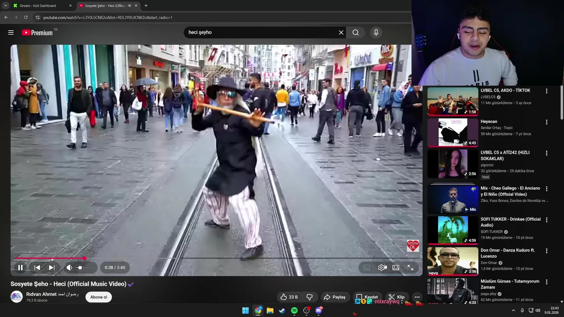This screenshot has height=317, width=564.
Task: Clear the search text with the X
Action: (x=341, y=33)
